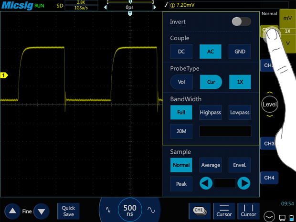Enable horizontal Cursor lines
This screenshot has width=296, height=222.
point(224,211)
